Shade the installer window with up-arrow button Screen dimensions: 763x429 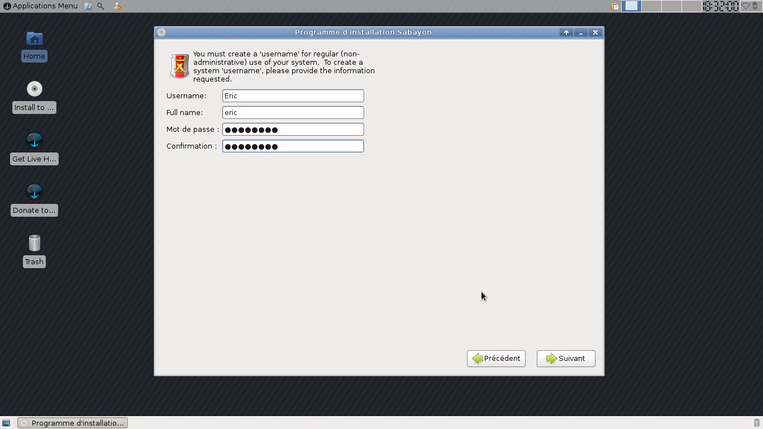pyautogui.click(x=566, y=32)
